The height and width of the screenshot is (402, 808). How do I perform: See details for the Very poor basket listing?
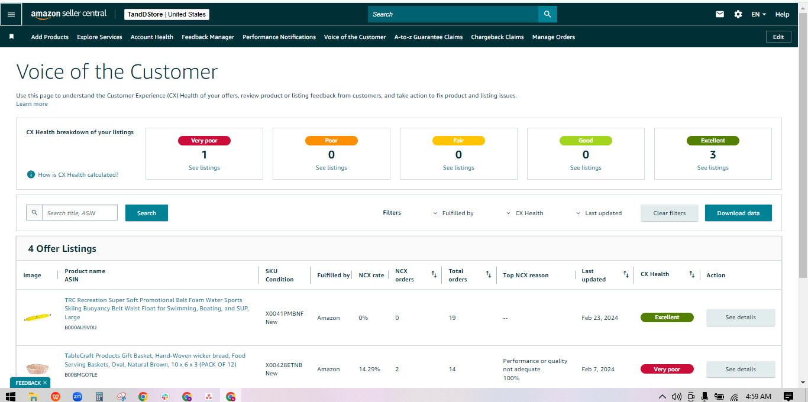pyautogui.click(x=741, y=369)
